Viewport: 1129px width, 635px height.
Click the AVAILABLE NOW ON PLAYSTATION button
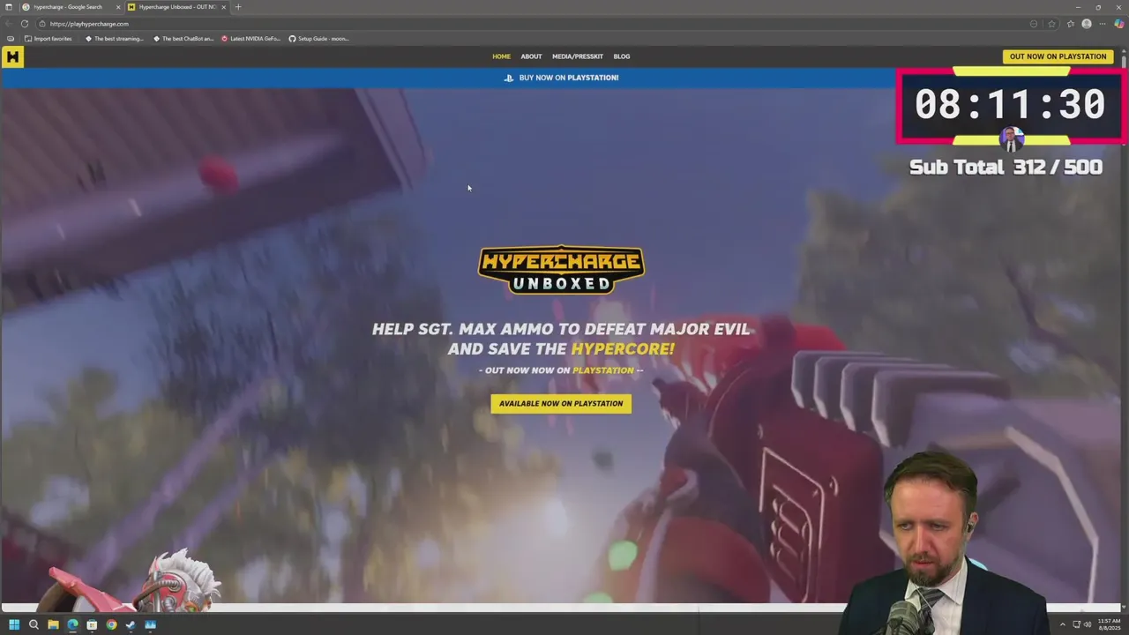coord(561,404)
